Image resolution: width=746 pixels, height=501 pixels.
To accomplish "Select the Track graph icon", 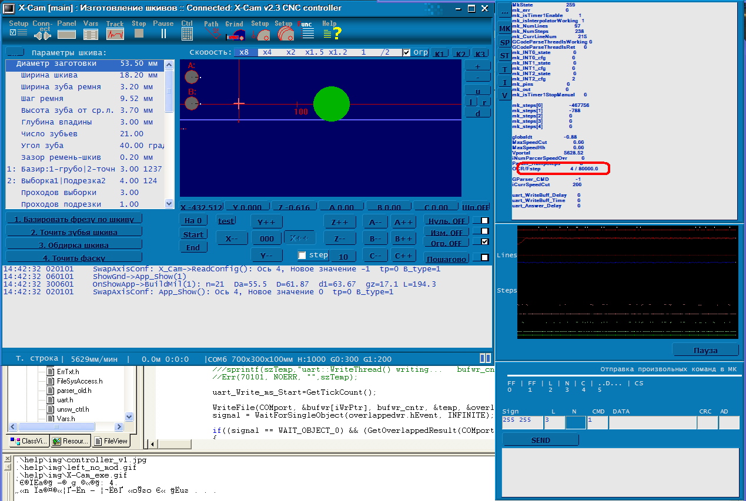I will coord(115,34).
